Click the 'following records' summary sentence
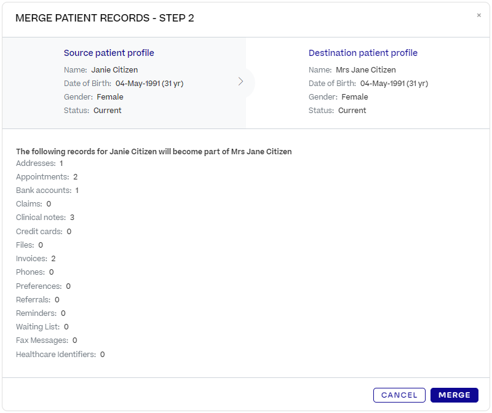 pyautogui.click(x=154, y=151)
